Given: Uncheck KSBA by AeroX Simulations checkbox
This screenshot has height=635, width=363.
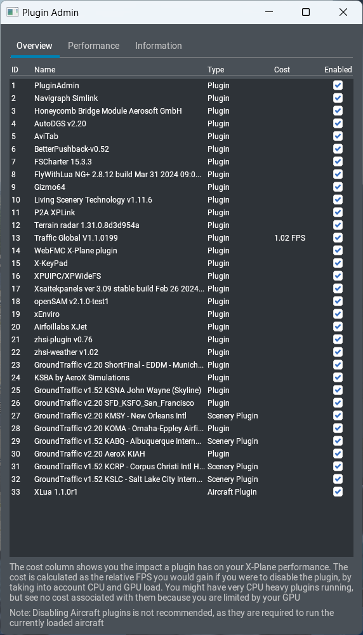Looking at the screenshot, I should click(338, 377).
